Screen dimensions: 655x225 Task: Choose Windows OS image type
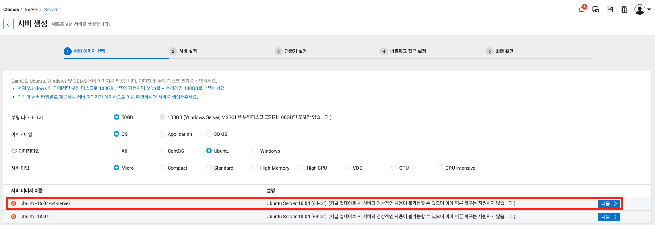(x=255, y=151)
